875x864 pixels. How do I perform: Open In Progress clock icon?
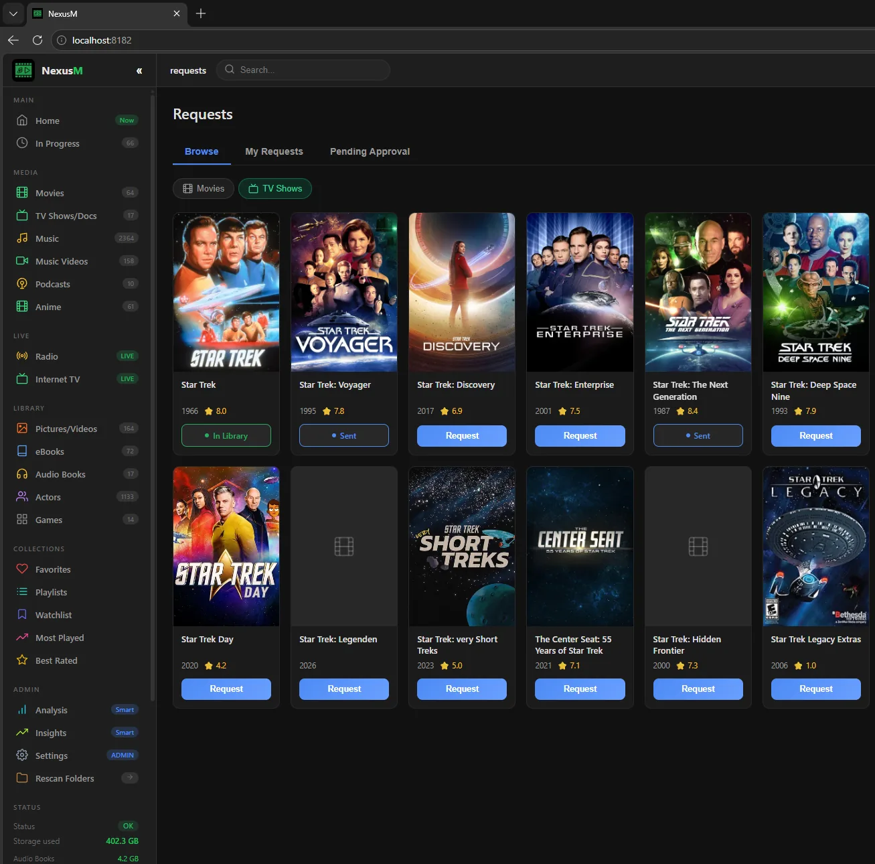(x=22, y=143)
